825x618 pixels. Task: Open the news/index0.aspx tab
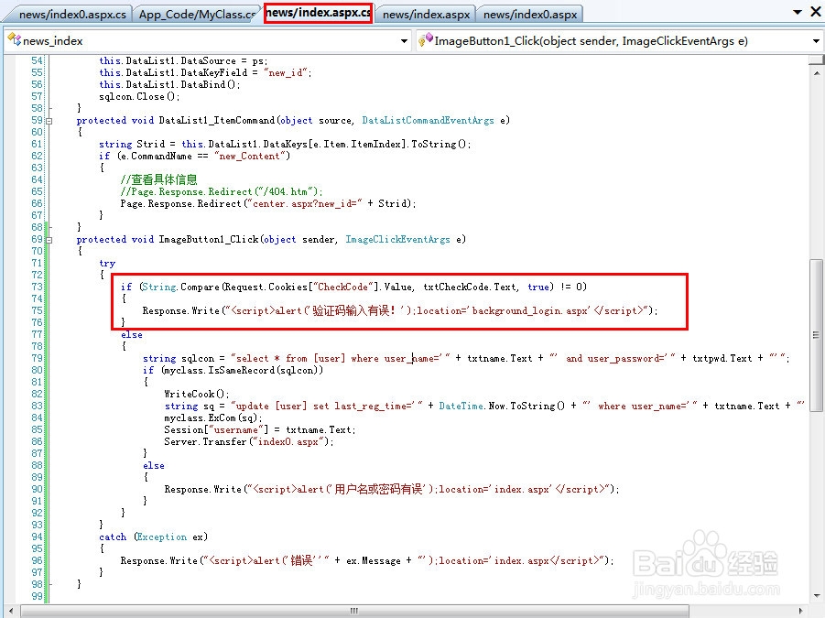pos(530,15)
